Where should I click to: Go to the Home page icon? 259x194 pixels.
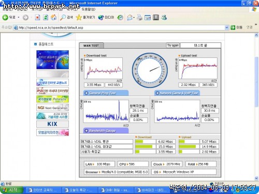point(54,18)
